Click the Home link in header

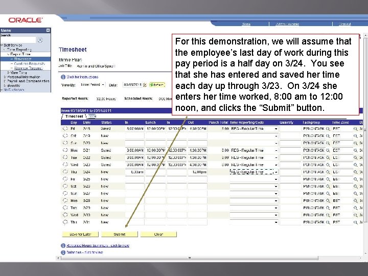pos(246,24)
